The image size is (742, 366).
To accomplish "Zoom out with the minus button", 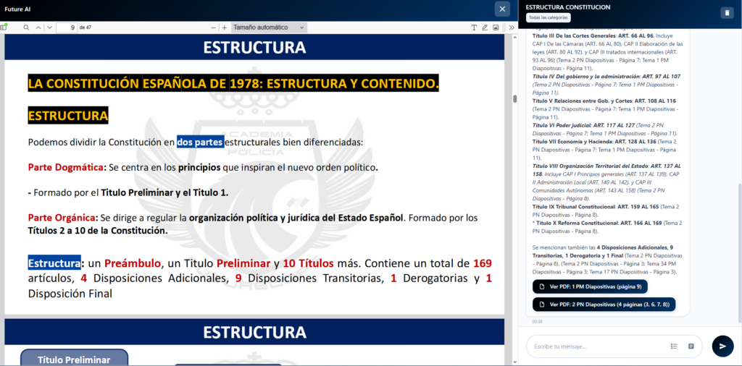I will click(x=214, y=27).
